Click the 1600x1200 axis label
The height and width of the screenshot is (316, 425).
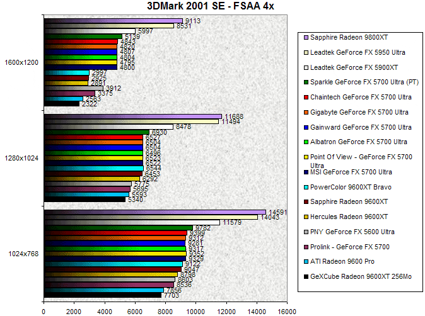tap(21, 62)
